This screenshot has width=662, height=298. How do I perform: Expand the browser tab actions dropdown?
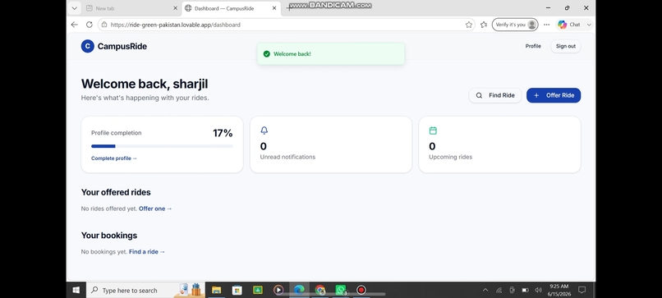tap(74, 8)
